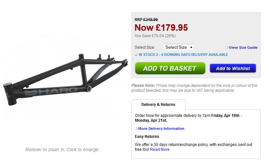Open the More Delivery Information link
This screenshot has height=165, width=265.
pyautogui.click(x=161, y=129)
